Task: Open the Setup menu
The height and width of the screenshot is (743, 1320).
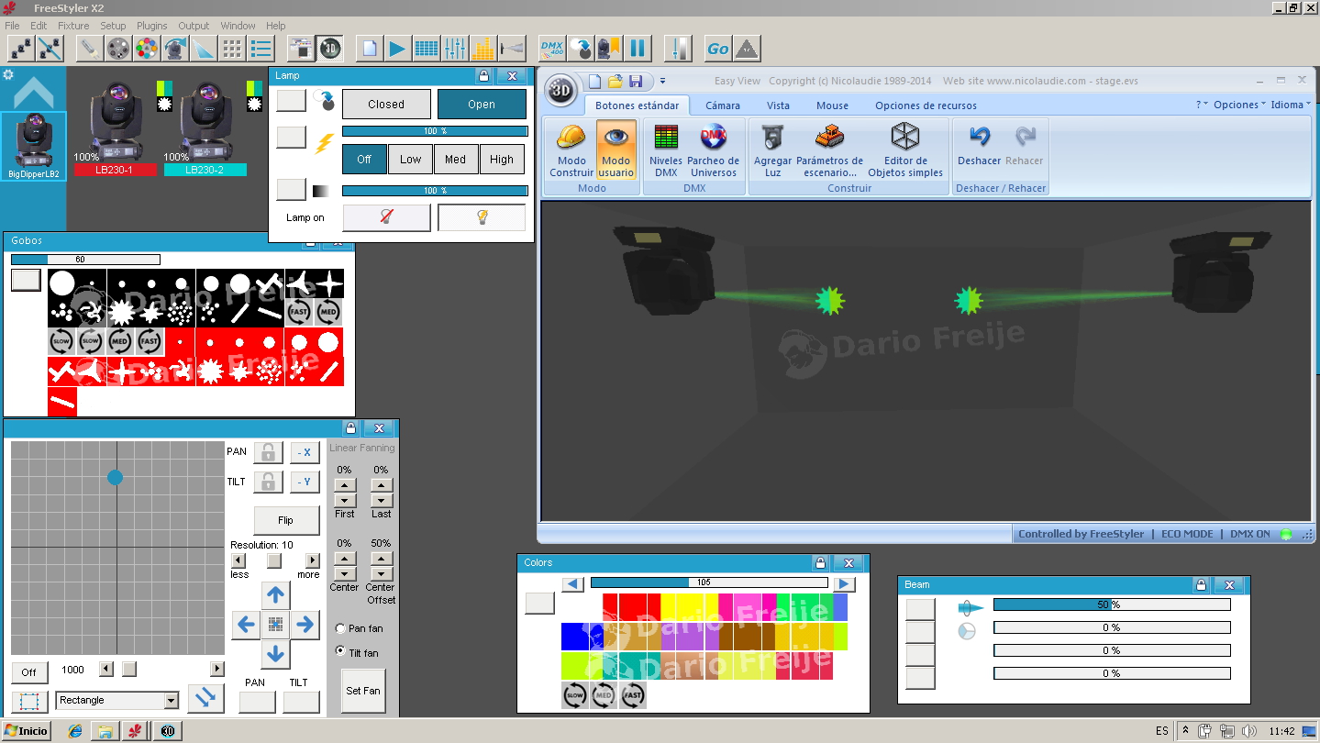Action: tap(113, 26)
